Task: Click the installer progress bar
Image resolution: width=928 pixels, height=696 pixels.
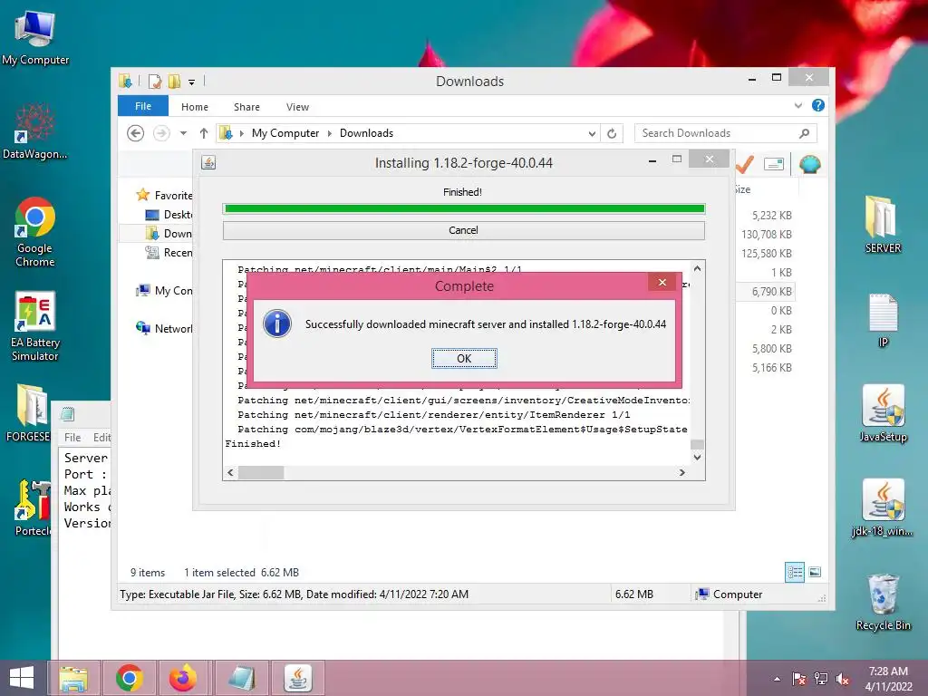Action: click(464, 208)
